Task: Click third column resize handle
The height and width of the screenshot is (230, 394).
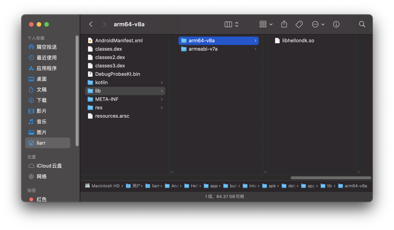Action: [x=359, y=172]
